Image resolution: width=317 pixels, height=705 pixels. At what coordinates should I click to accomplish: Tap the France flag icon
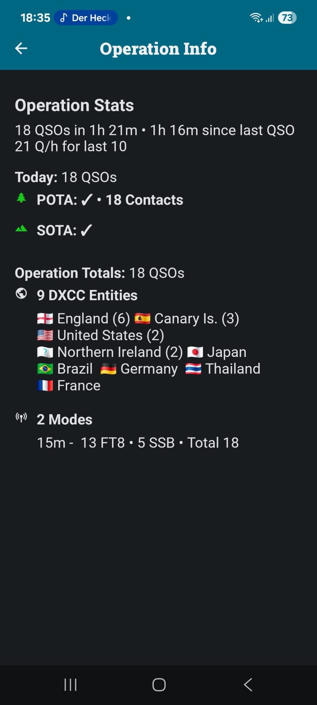45,386
